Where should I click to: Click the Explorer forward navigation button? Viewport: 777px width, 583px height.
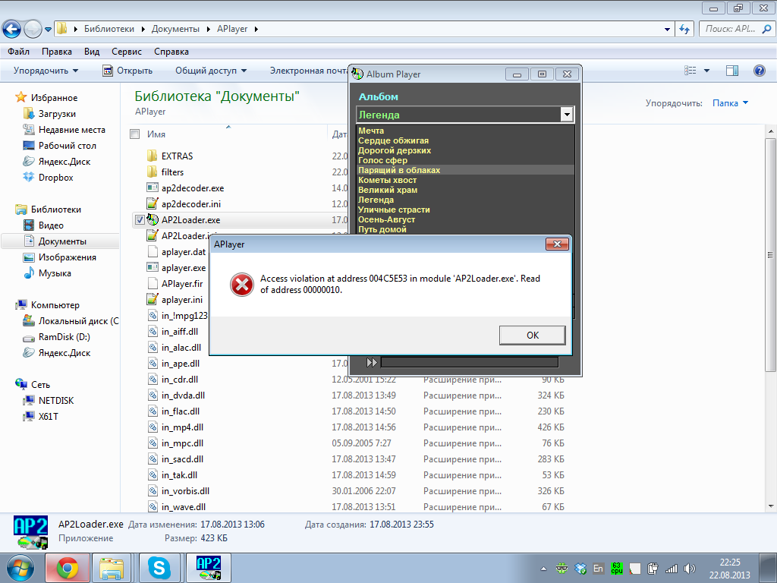pyautogui.click(x=33, y=30)
